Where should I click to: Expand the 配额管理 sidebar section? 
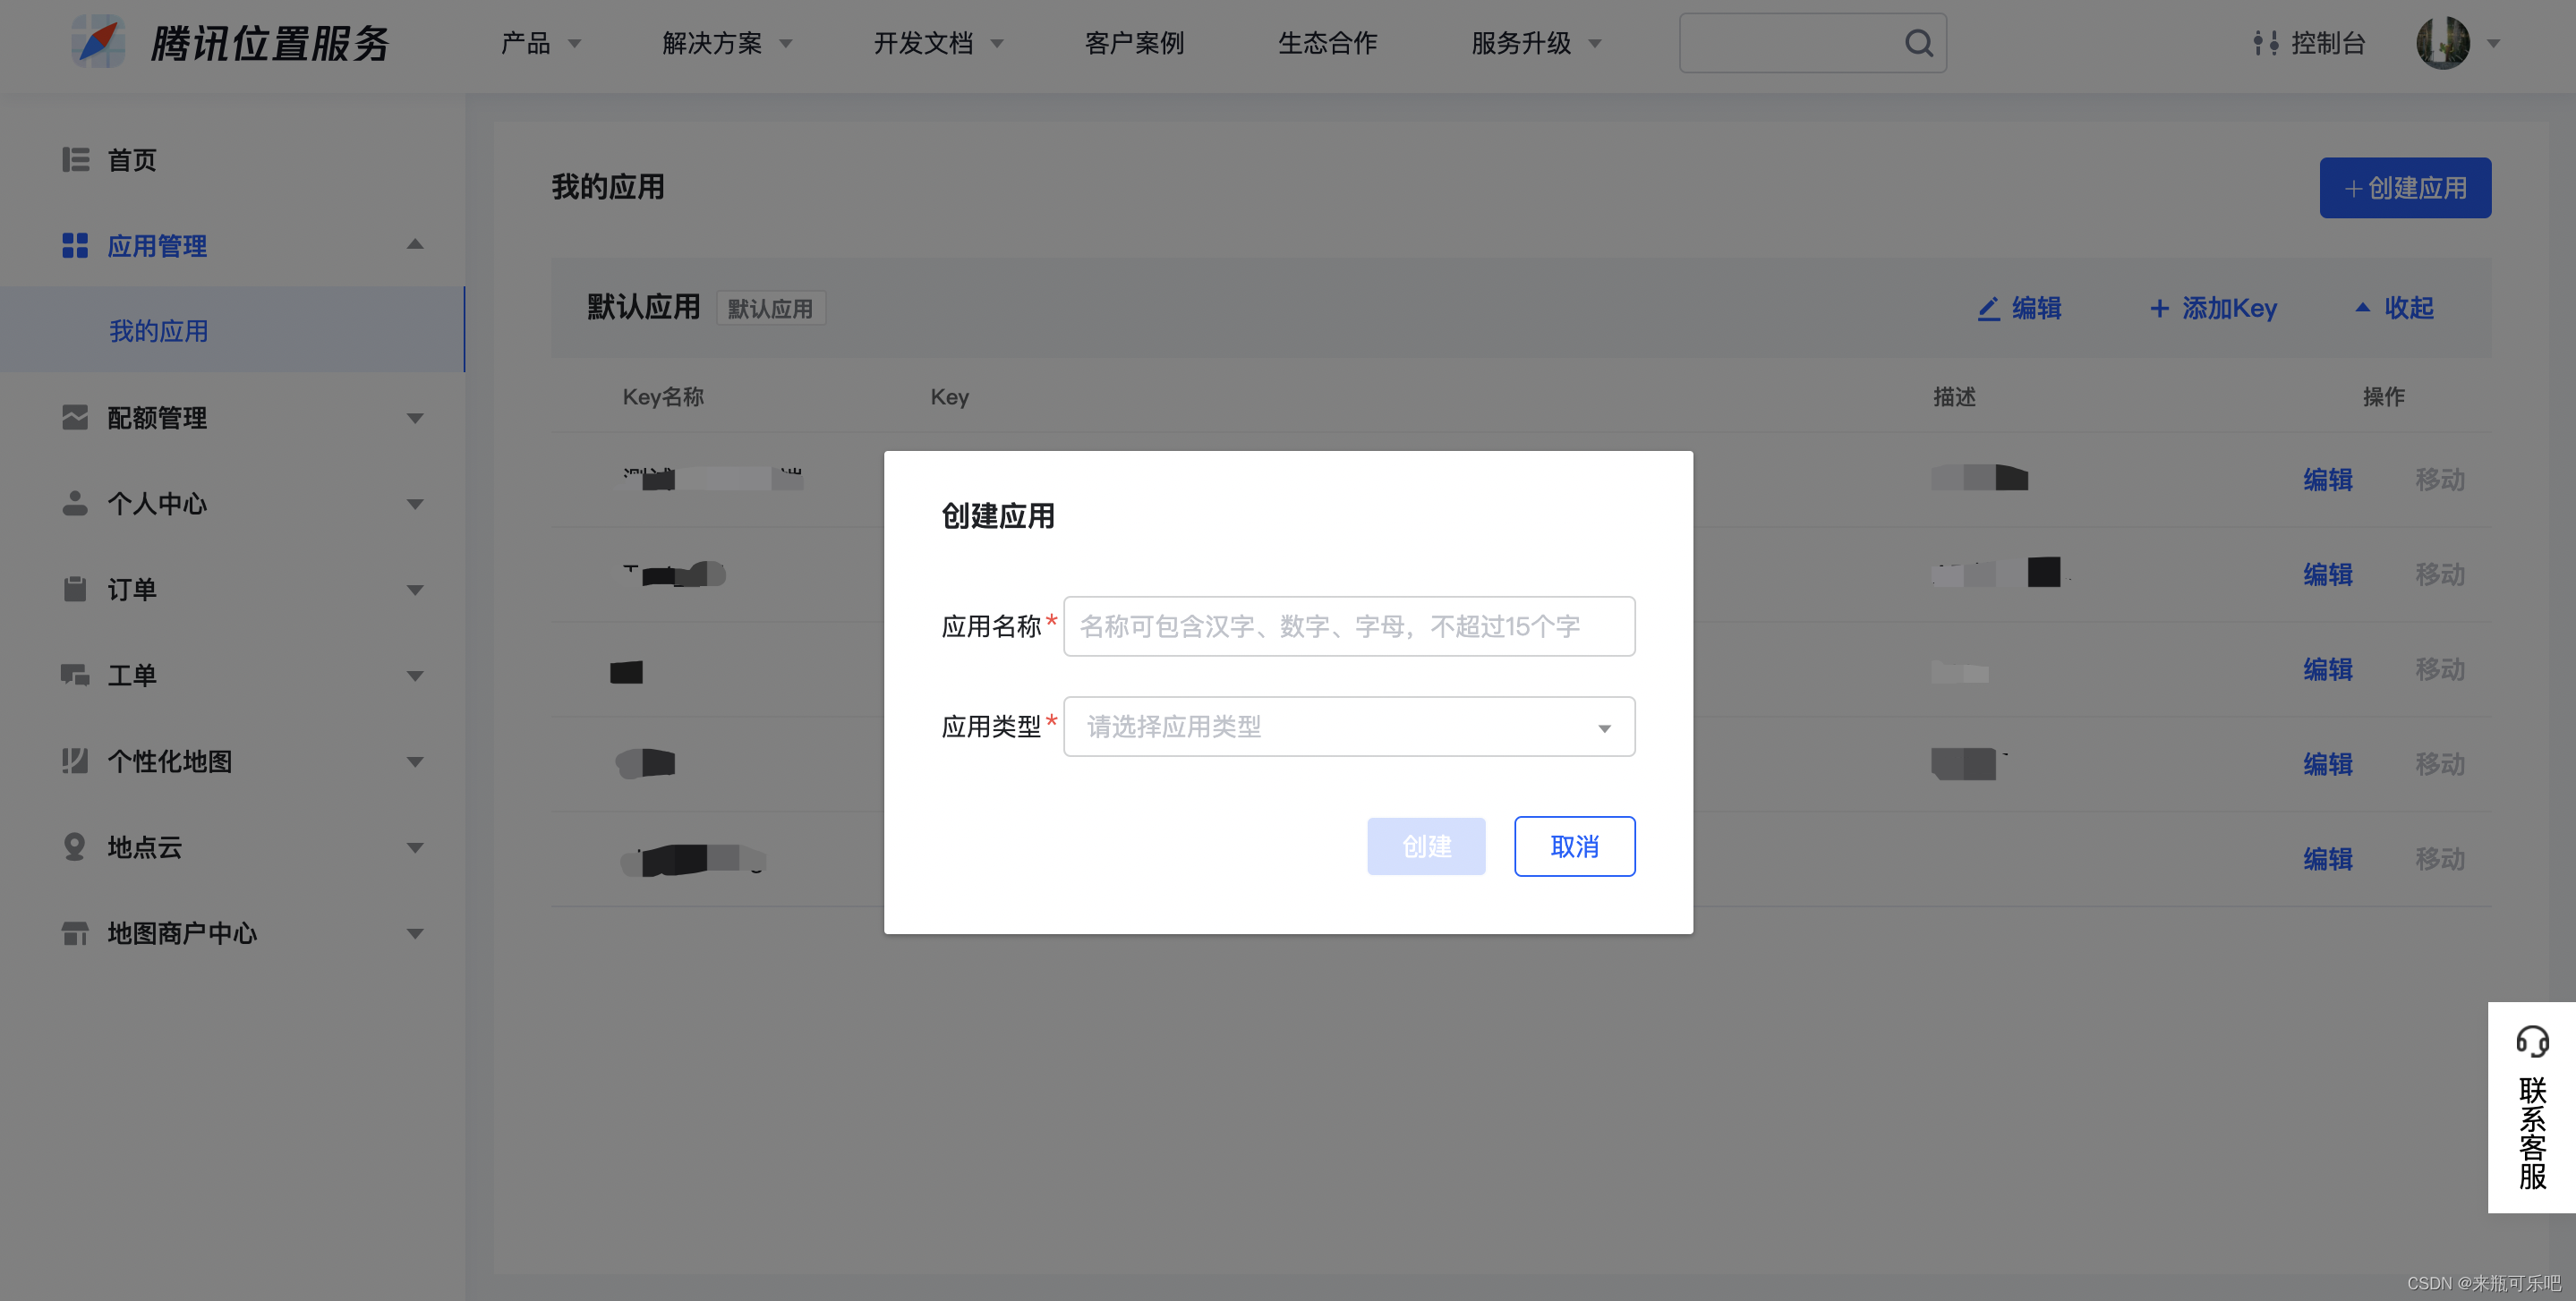(x=415, y=418)
